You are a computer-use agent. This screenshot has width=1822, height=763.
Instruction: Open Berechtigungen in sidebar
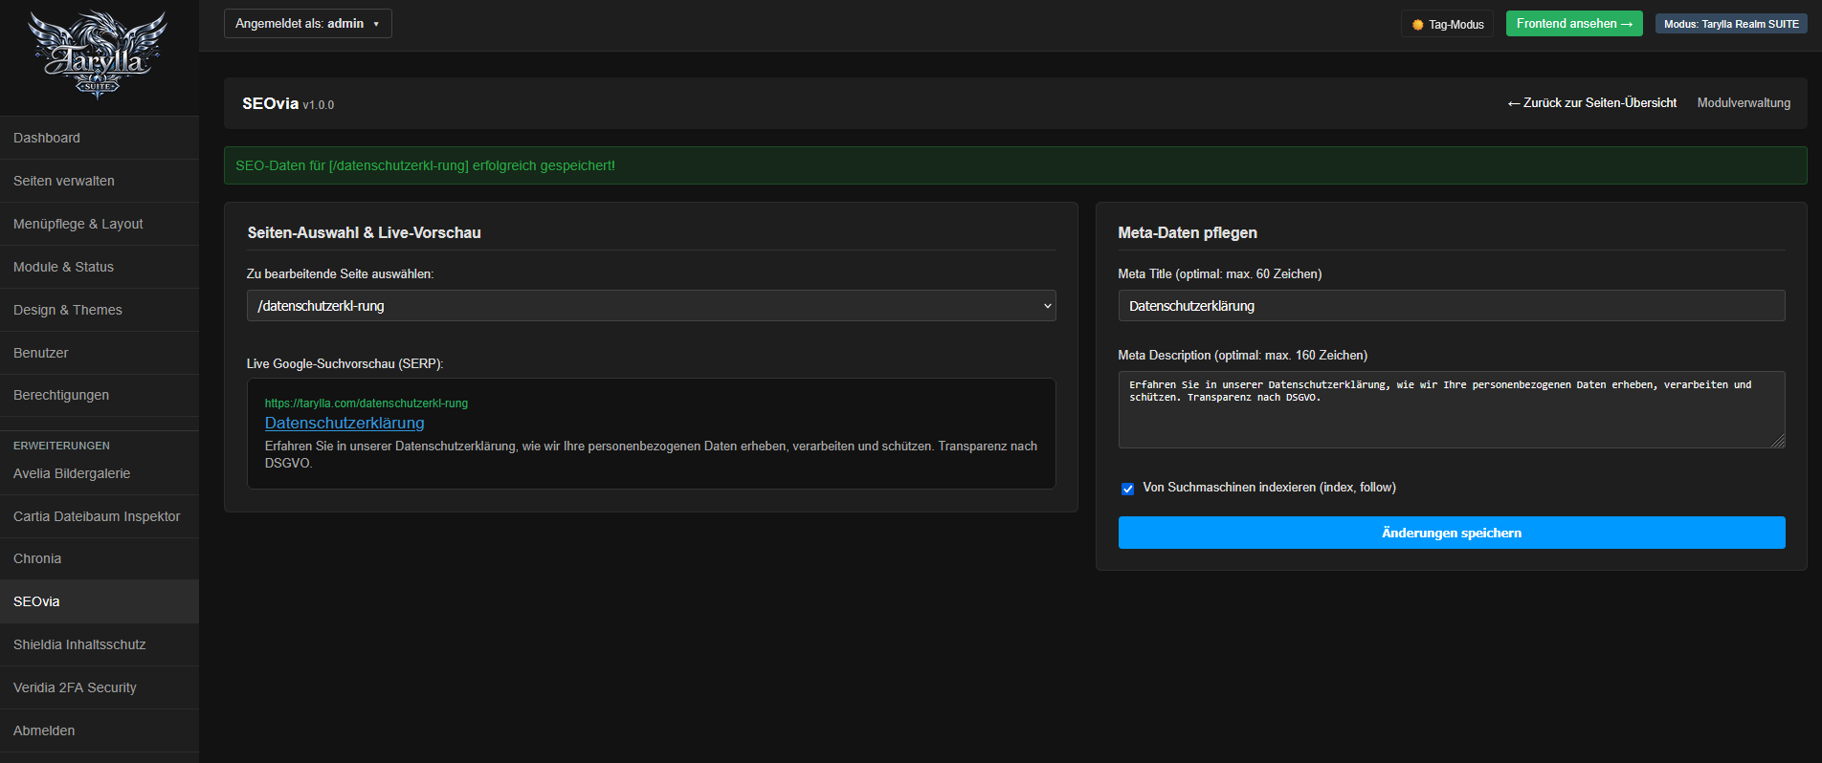[100, 395]
